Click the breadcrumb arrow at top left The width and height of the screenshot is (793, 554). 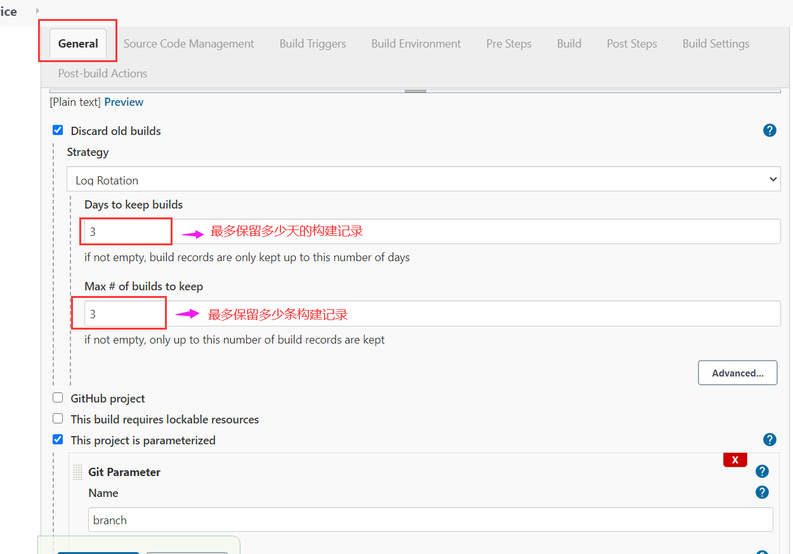pos(37,11)
